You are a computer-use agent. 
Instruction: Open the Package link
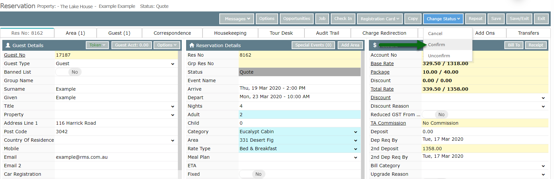(x=380, y=72)
